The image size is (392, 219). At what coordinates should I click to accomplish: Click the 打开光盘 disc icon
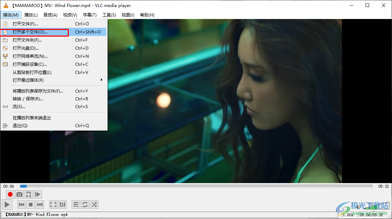click(5, 48)
